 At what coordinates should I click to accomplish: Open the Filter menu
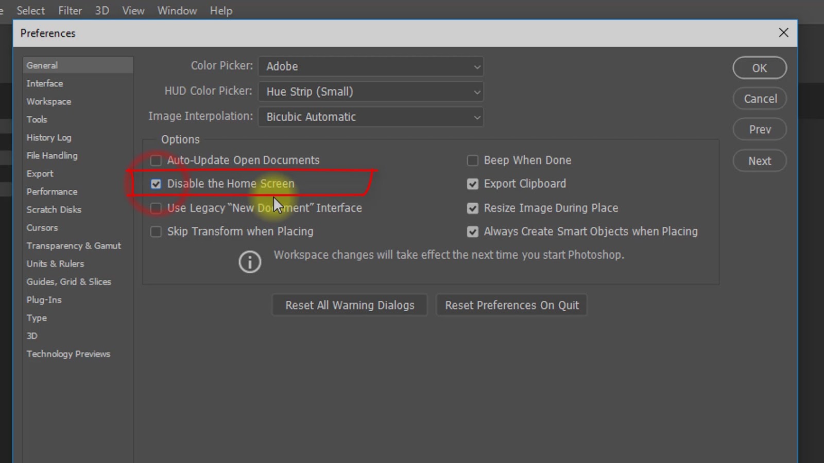[x=70, y=10]
